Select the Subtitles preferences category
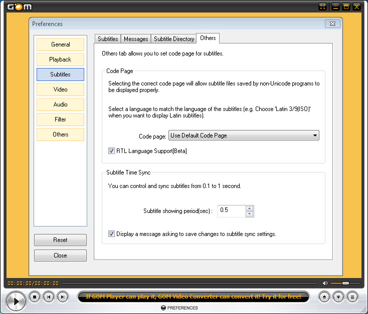The width and height of the screenshot is (368, 314). point(60,74)
